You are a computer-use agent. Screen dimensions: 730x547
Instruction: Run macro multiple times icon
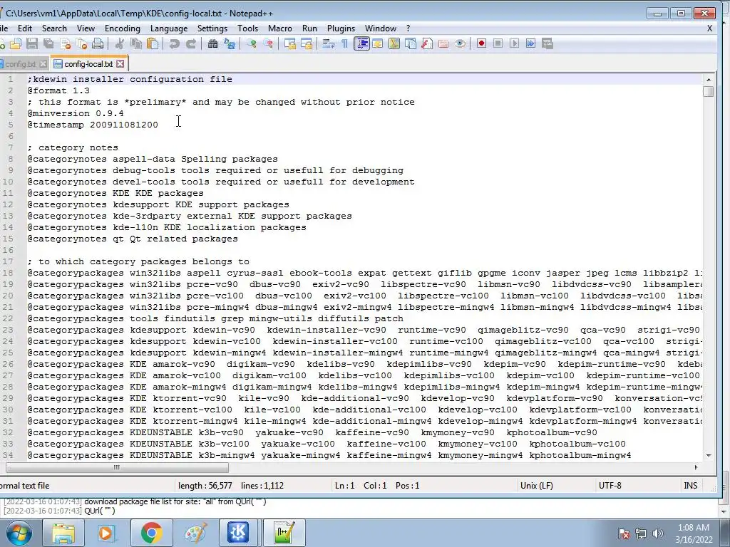530,43
